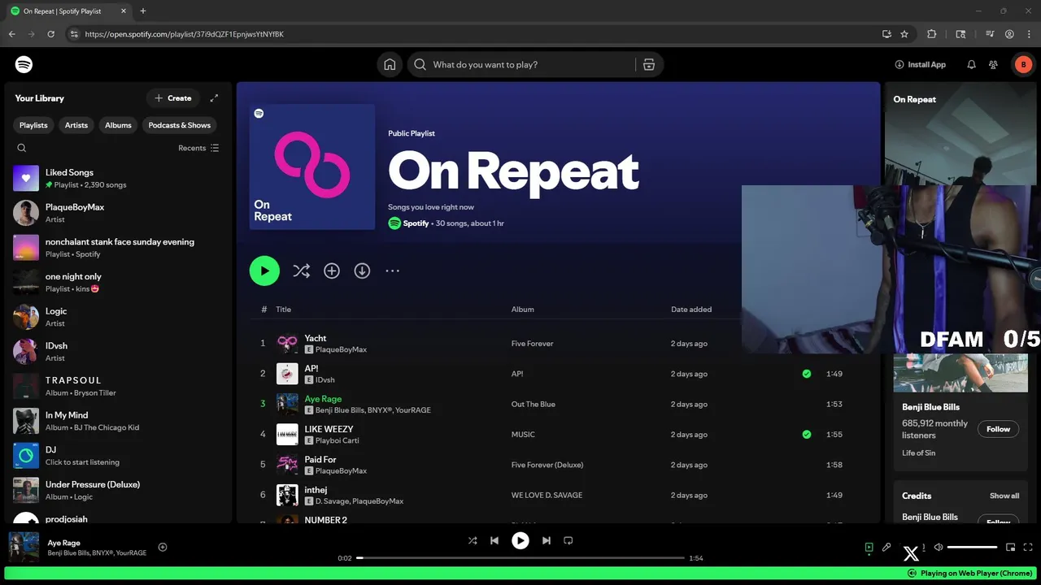The height and width of the screenshot is (585, 1041).
Task: Open the TRAPSOUL album in library
Action: click(118, 386)
